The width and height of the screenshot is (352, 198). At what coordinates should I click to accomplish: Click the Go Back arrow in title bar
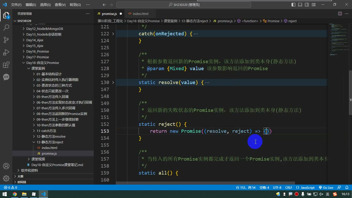(x=104, y=5)
